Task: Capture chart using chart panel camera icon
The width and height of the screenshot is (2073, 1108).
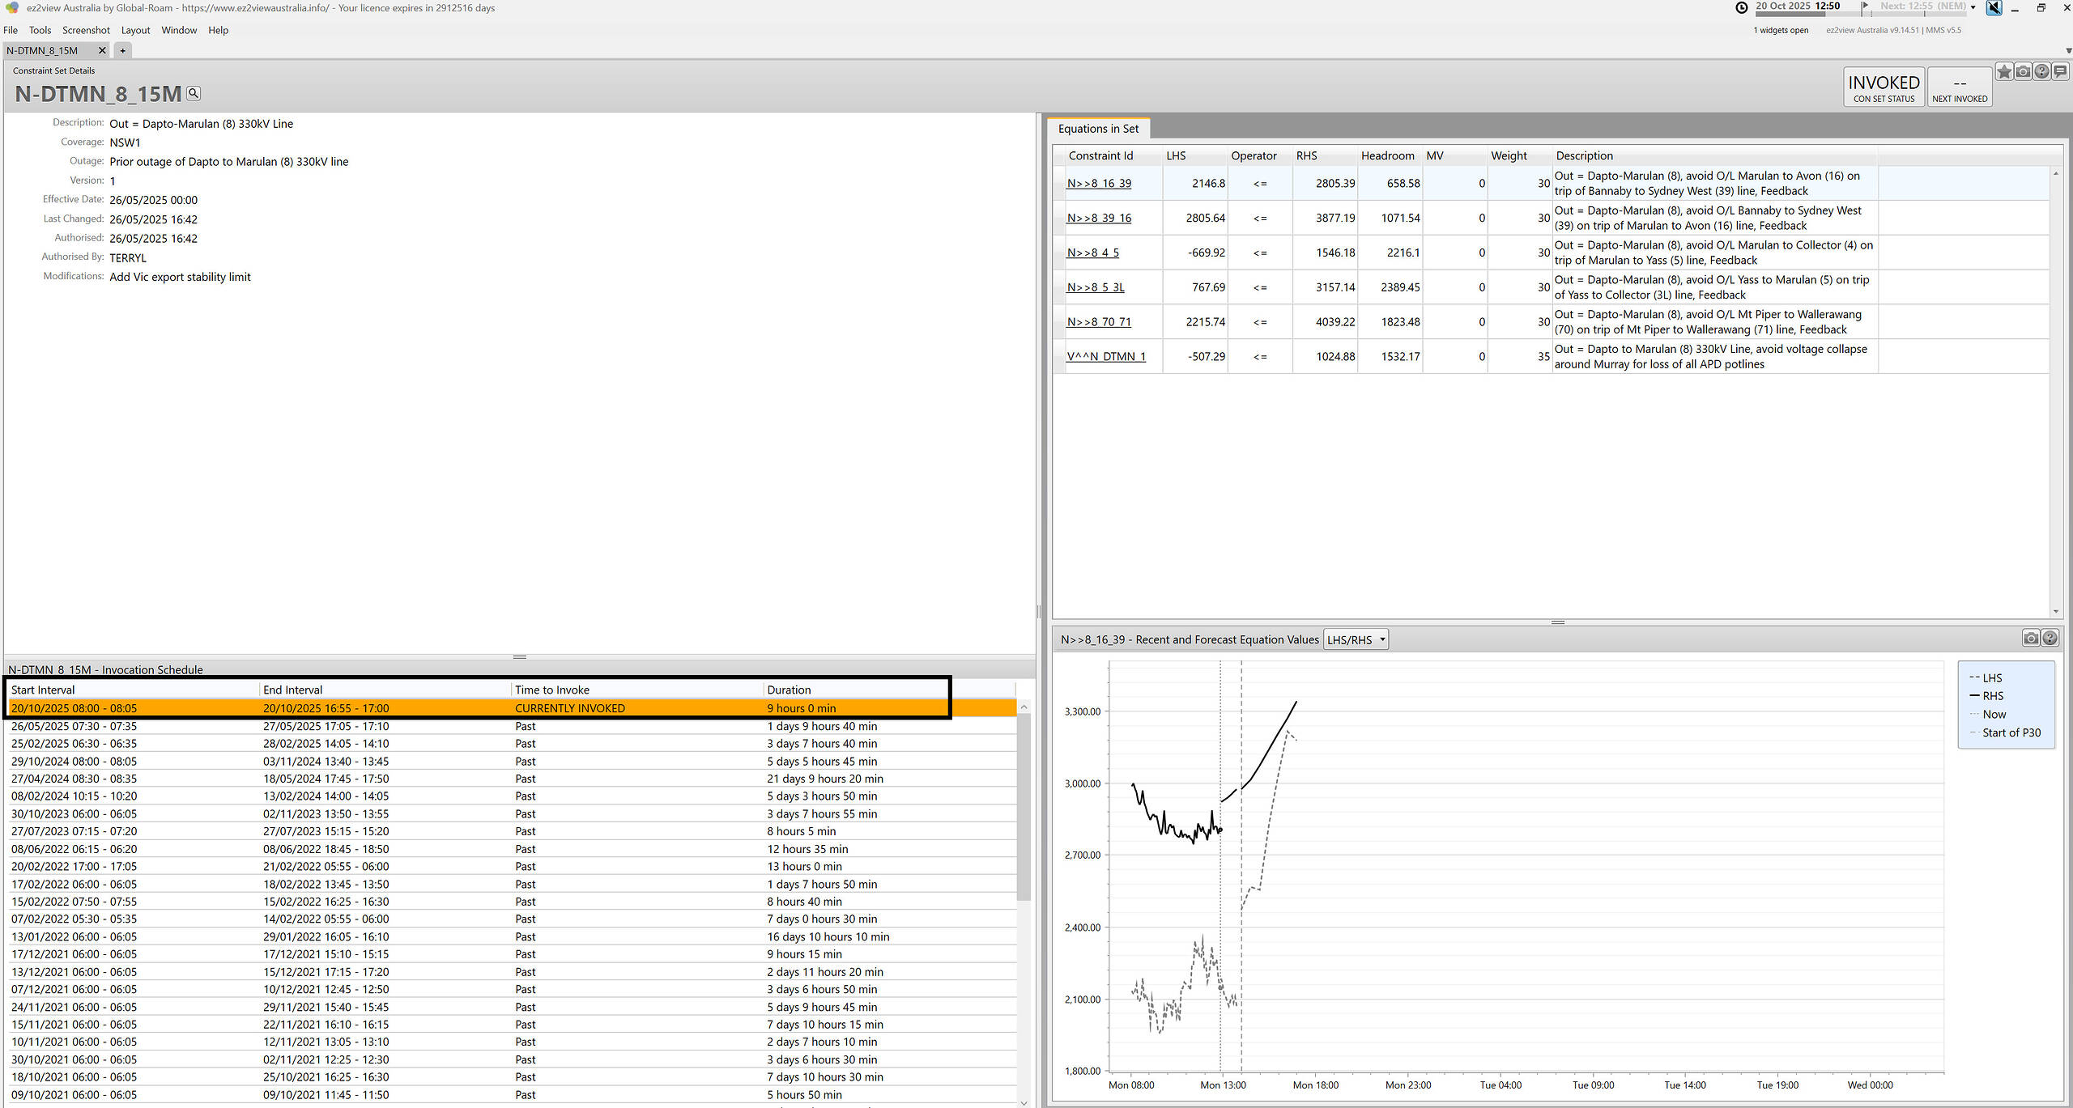Action: coord(2031,639)
